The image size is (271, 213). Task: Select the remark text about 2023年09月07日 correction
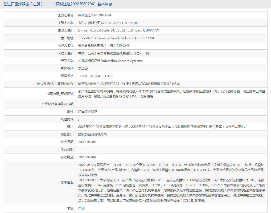[x=162, y=127]
